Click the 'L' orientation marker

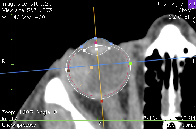coord(194,62)
